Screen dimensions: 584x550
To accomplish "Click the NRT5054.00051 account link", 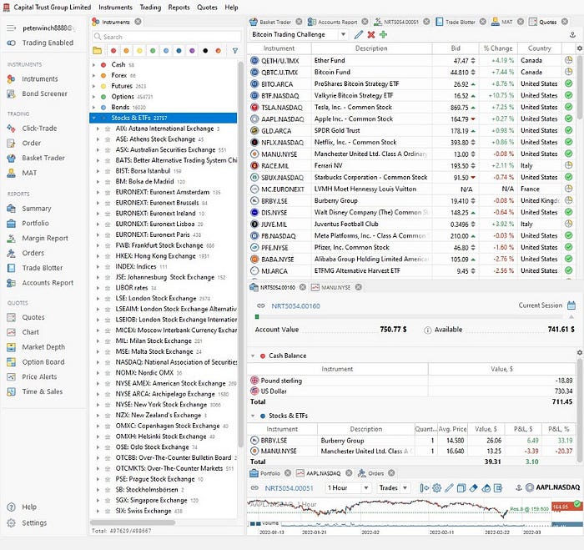I will pos(289,488).
